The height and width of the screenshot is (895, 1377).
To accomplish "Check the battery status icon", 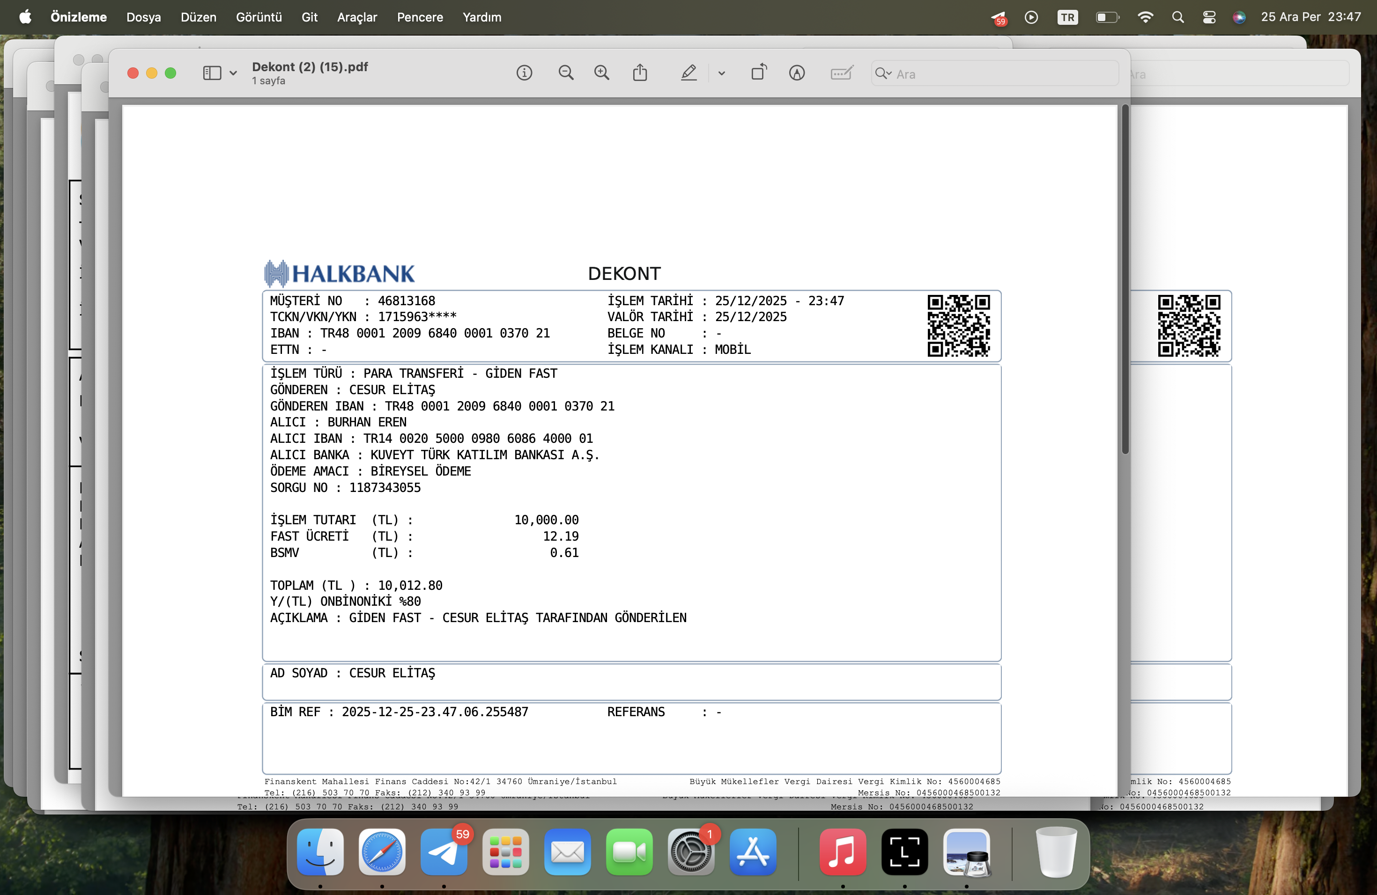I will 1107,17.
